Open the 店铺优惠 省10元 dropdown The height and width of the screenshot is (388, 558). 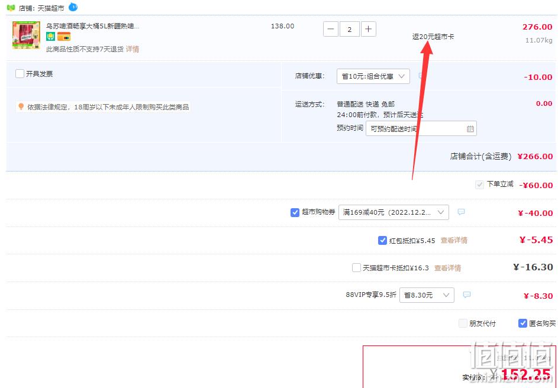[373, 76]
